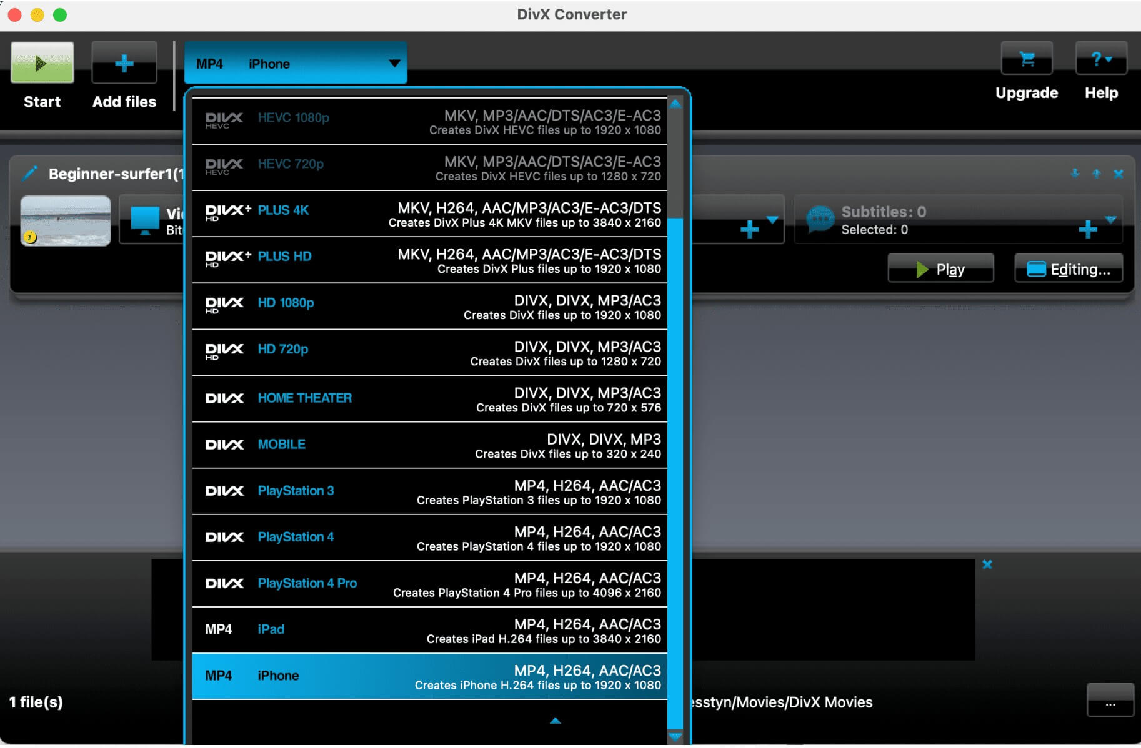Click the Add files plus icon
This screenshot has height=748, width=1141.
(x=124, y=63)
